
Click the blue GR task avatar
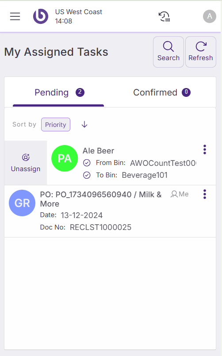(x=22, y=203)
